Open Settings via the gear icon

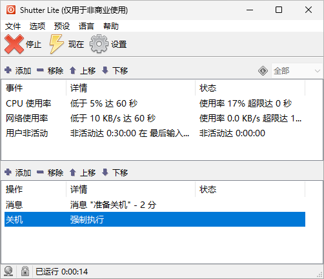(99, 44)
